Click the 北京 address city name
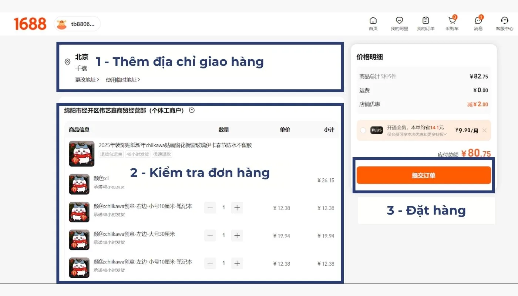Image resolution: width=518 pixels, height=296 pixels. click(82, 57)
